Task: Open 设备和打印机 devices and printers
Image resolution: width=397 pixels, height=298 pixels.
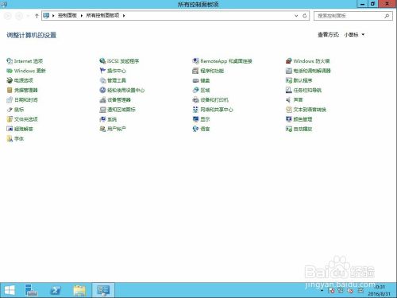Action: tap(210, 100)
